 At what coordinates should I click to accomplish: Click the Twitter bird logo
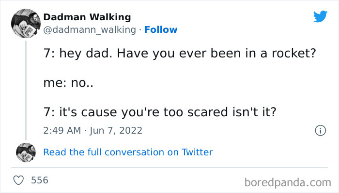click(320, 17)
